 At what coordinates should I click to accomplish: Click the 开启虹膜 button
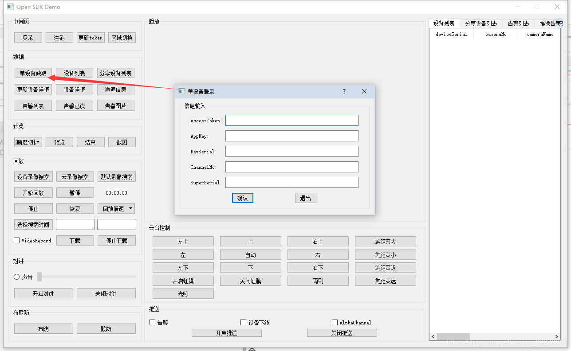183,281
